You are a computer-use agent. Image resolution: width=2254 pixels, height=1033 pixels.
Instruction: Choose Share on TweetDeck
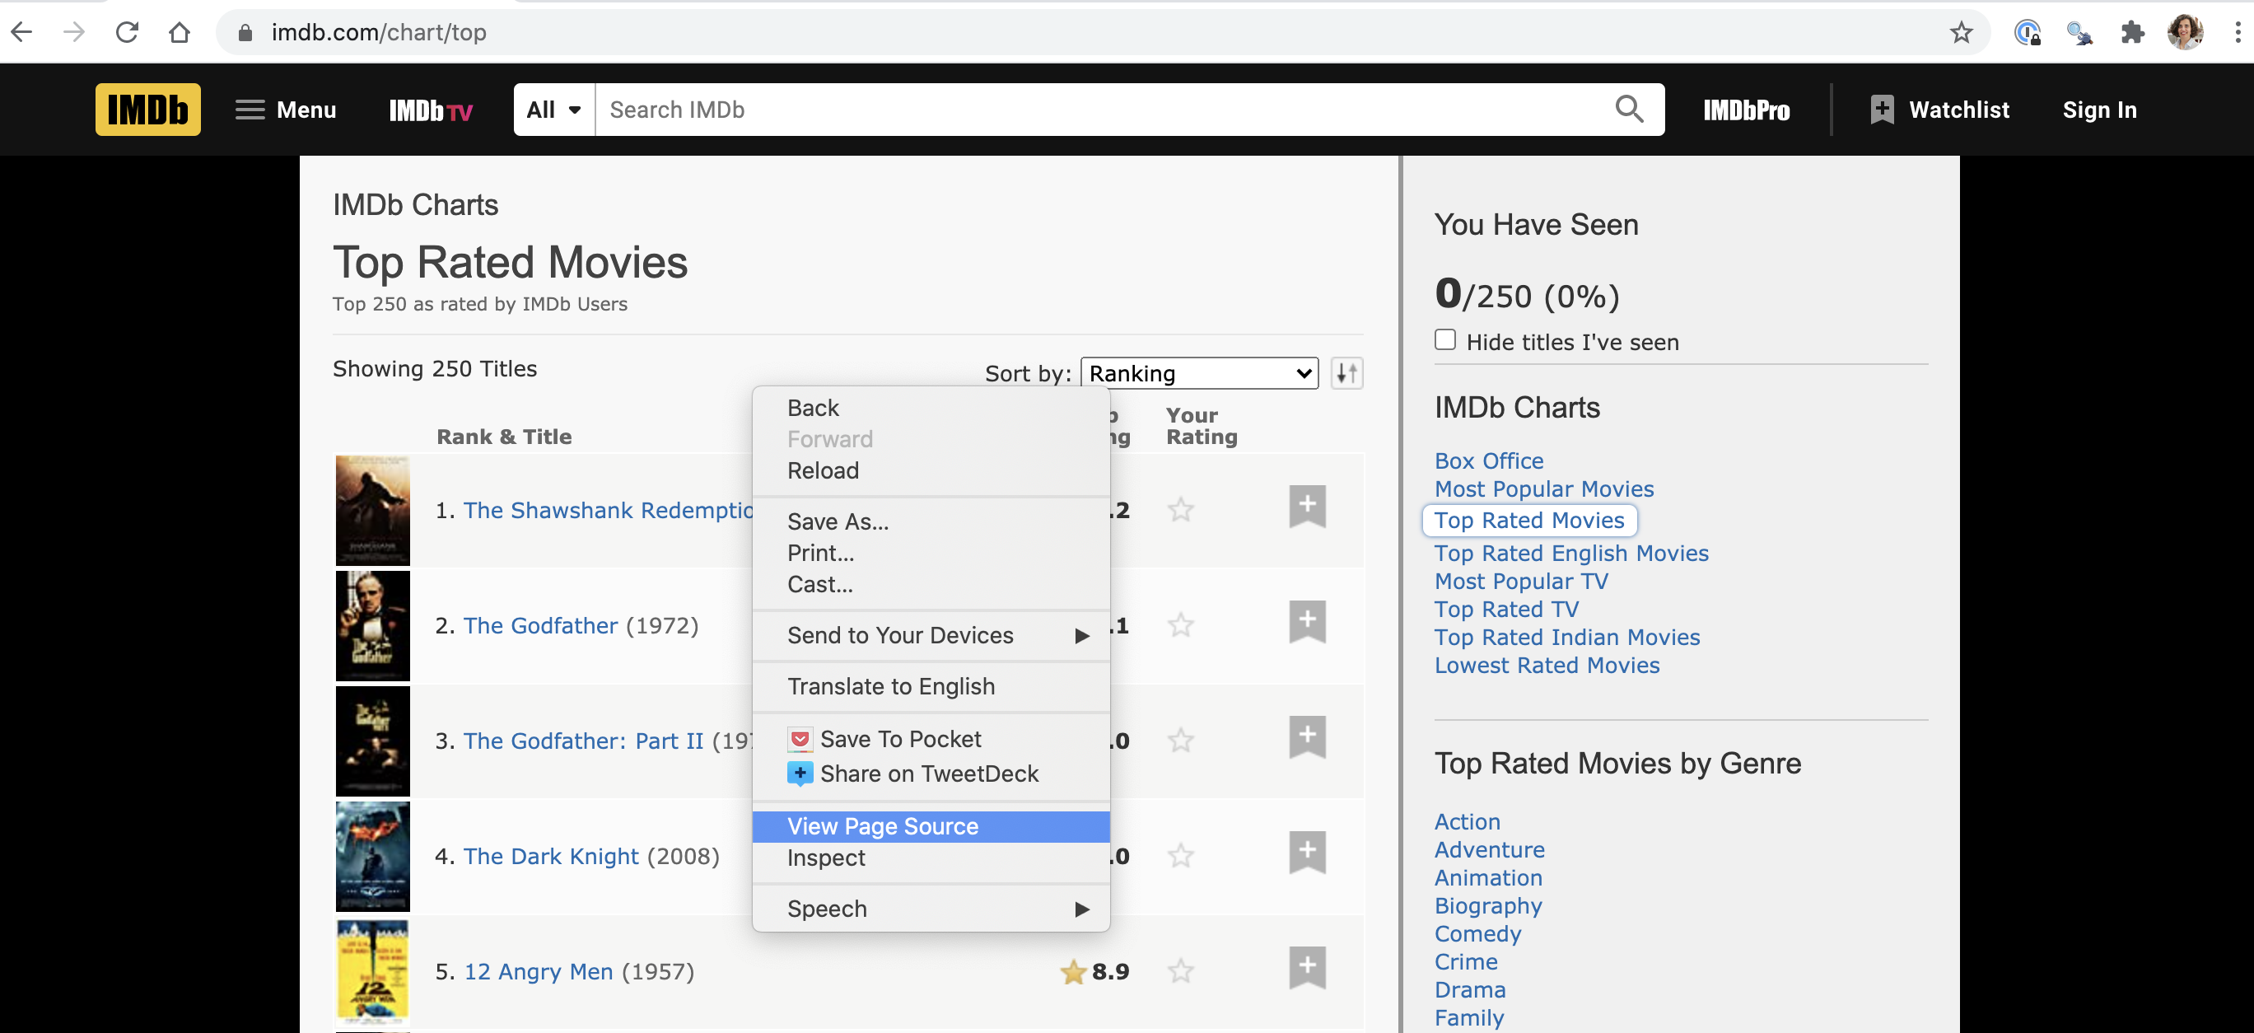(931, 774)
